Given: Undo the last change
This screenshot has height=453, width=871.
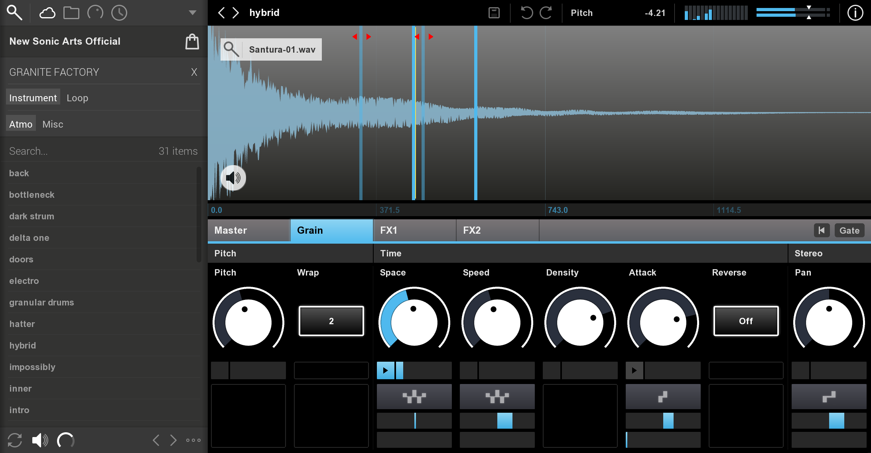Looking at the screenshot, I should coord(527,13).
